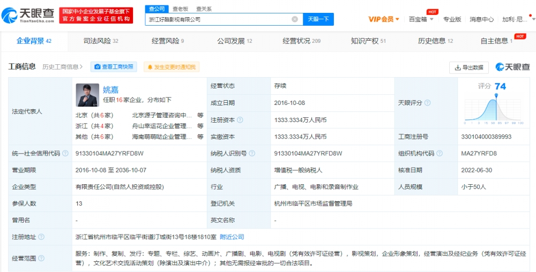Click the help icon beside 纳税人识别号
This screenshot has height=272, width=536.
point(252,154)
